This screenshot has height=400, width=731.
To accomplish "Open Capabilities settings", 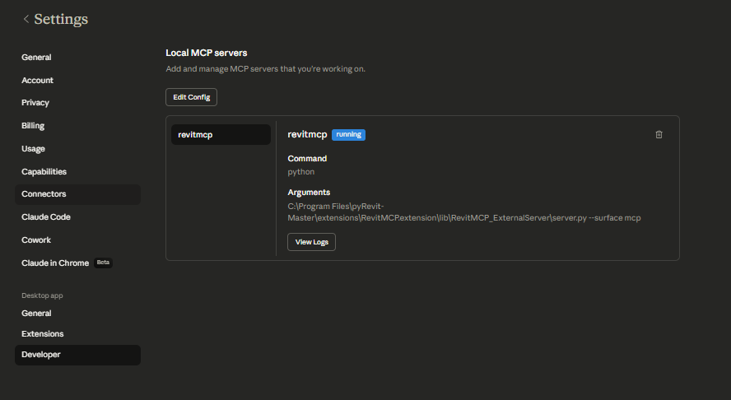I will (x=44, y=171).
